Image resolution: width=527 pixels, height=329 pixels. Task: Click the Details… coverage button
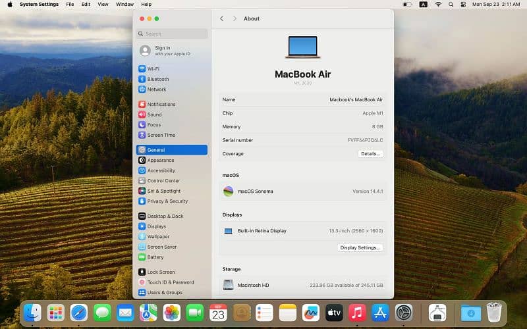[370, 154]
